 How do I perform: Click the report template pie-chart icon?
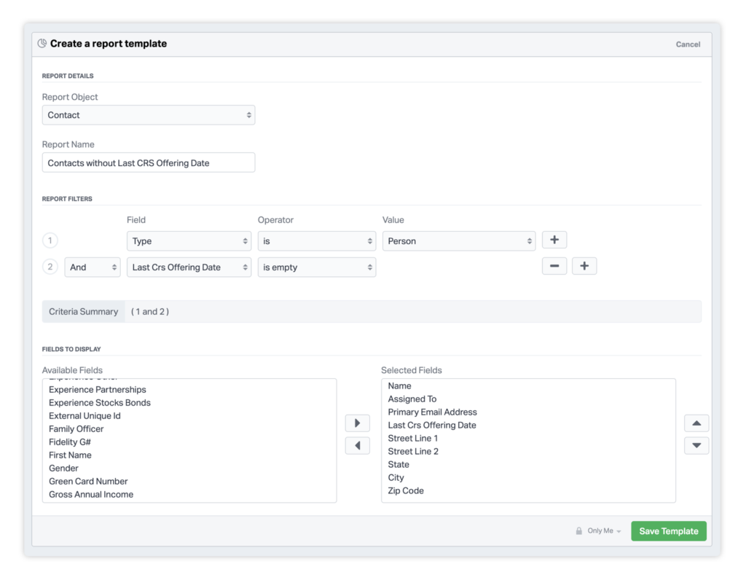(42, 43)
